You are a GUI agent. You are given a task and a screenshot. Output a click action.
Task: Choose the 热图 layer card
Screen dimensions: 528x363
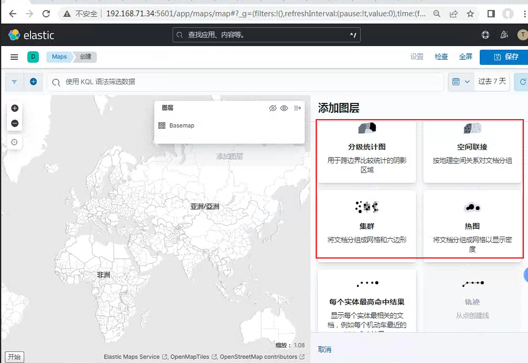(x=472, y=226)
